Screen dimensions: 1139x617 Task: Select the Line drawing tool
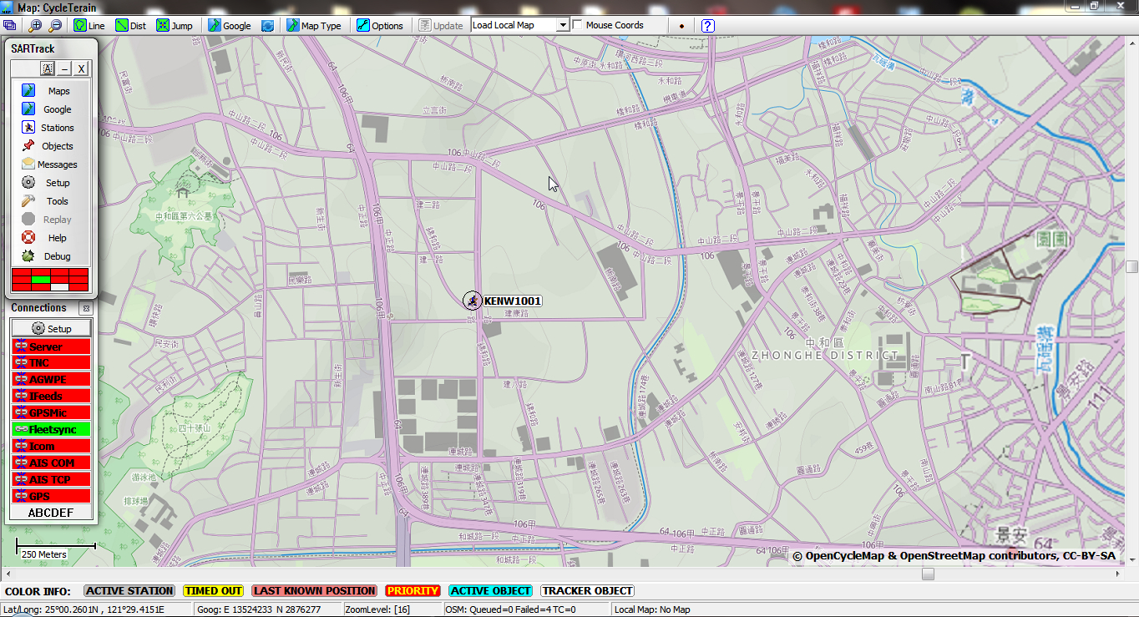(89, 26)
